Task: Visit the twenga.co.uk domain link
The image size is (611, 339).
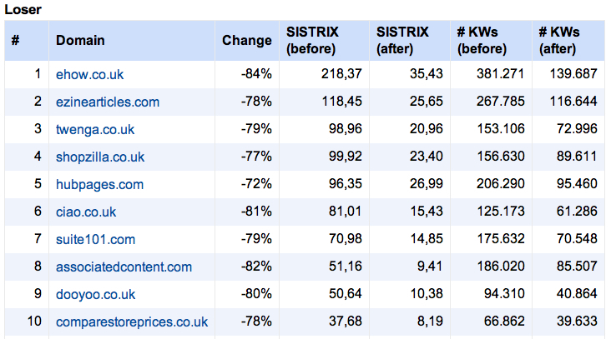Action: coord(95,129)
